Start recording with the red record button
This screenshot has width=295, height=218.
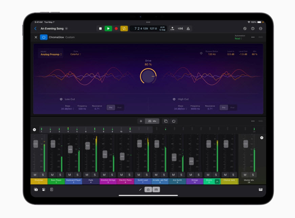[x=116, y=28]
